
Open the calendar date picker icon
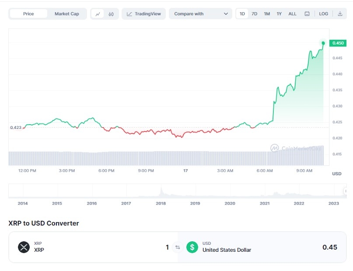click(x=307, y=14)
